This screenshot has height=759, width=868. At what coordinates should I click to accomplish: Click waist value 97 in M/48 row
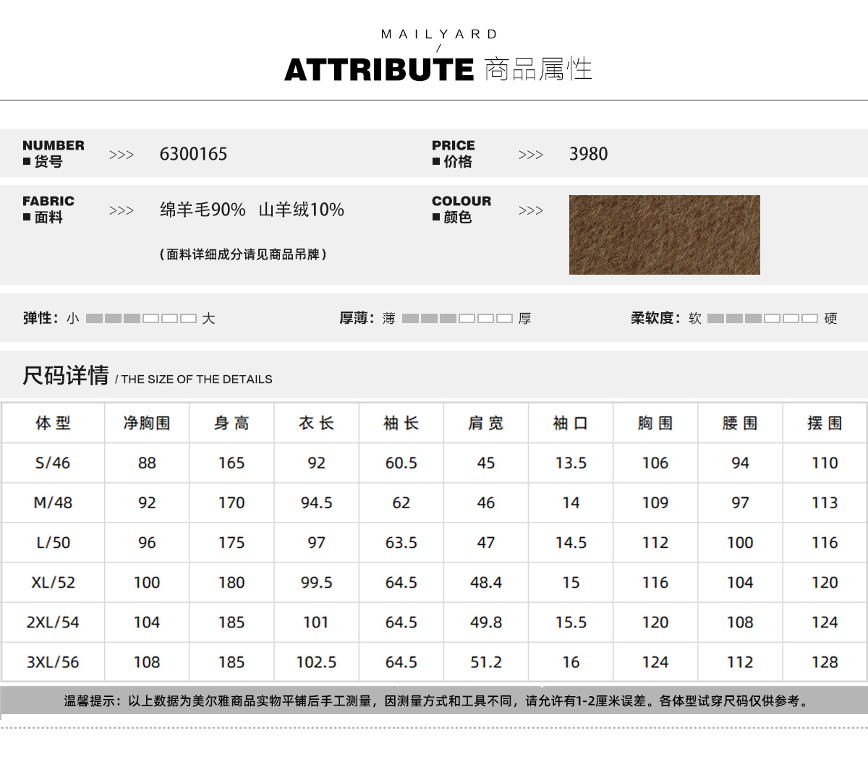click(740, 502)
